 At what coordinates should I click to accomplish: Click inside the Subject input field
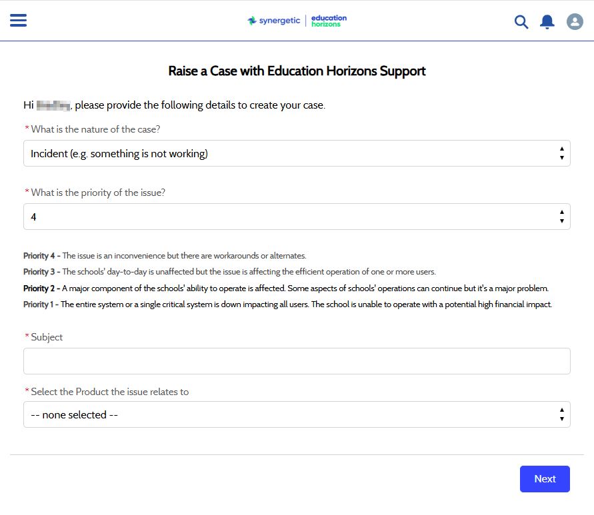(x=297, y=360)
